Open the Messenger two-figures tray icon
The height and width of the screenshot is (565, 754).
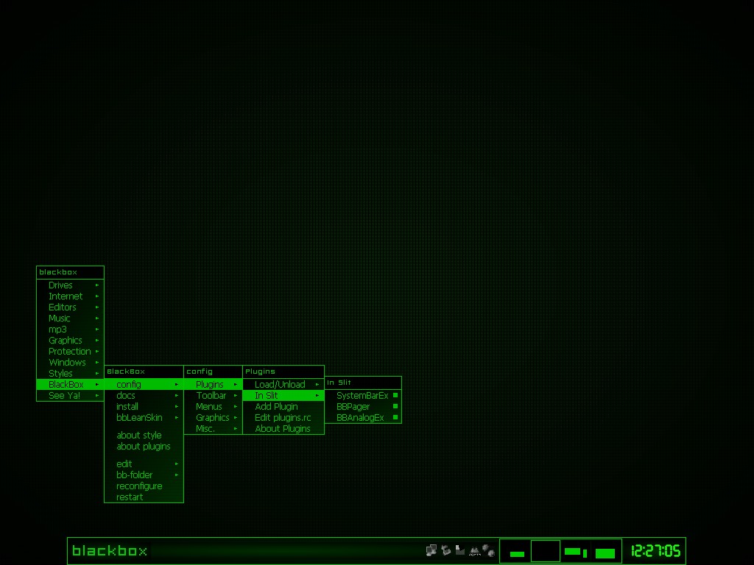(489, 550)
